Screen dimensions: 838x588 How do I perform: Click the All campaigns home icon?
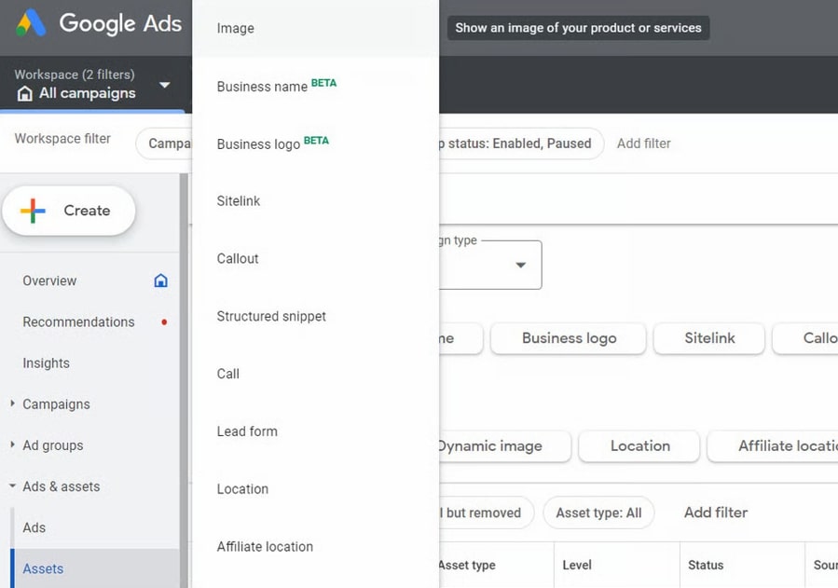coord(24,93)
